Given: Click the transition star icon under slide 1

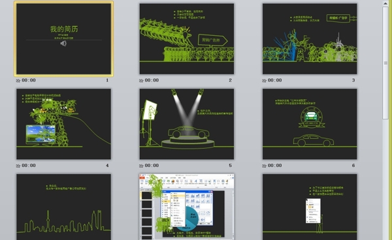Looking at the screenshot, I should (x=18, y=81).
